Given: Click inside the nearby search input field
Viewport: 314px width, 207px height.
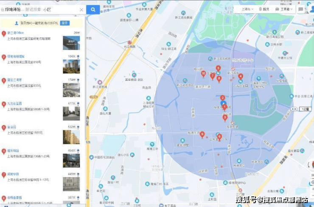Looking at the screenshot, I should 40,9.
